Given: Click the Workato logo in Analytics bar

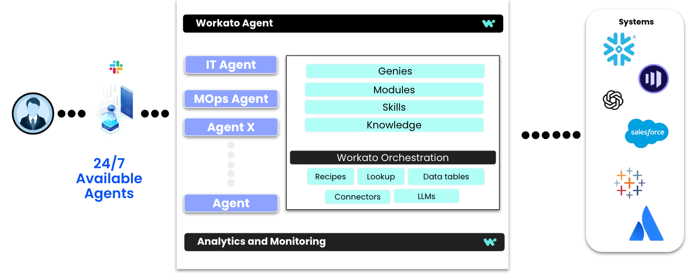Looking at the screenshot, I should [x=489, y=242].
